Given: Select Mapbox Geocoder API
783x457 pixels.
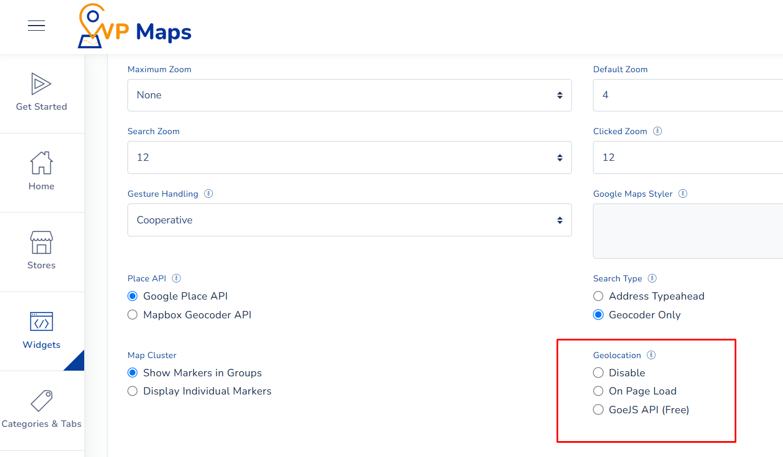Looking at the screenshot, I should click(132, 314).
